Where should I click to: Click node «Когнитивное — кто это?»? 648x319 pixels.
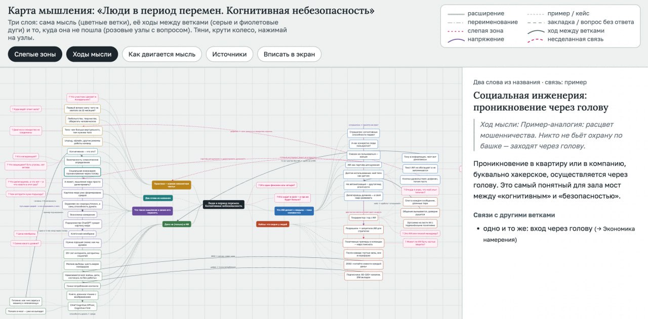[83, 151]
